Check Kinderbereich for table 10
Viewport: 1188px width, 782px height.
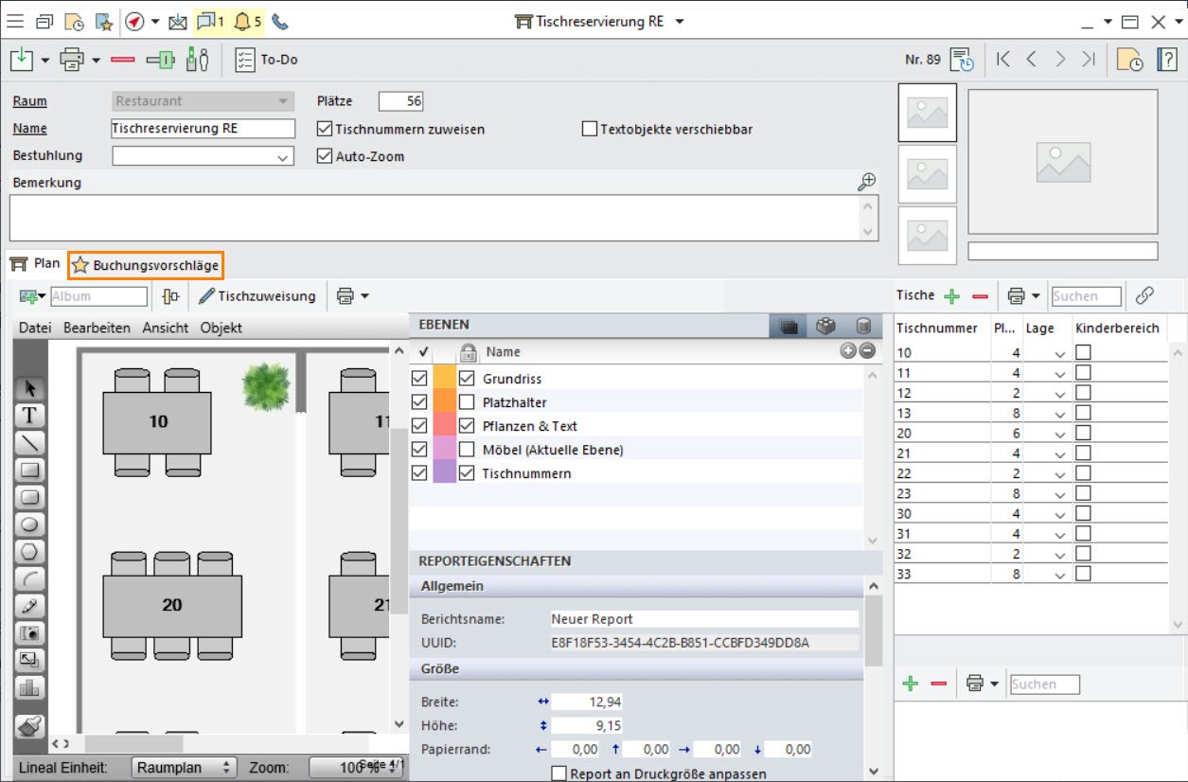1083,352
